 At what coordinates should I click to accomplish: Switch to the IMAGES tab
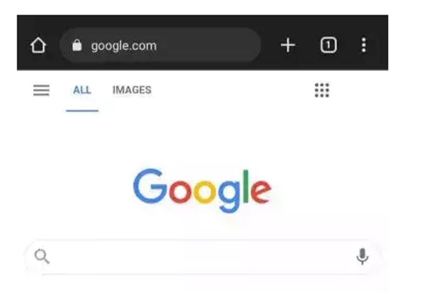132,90
